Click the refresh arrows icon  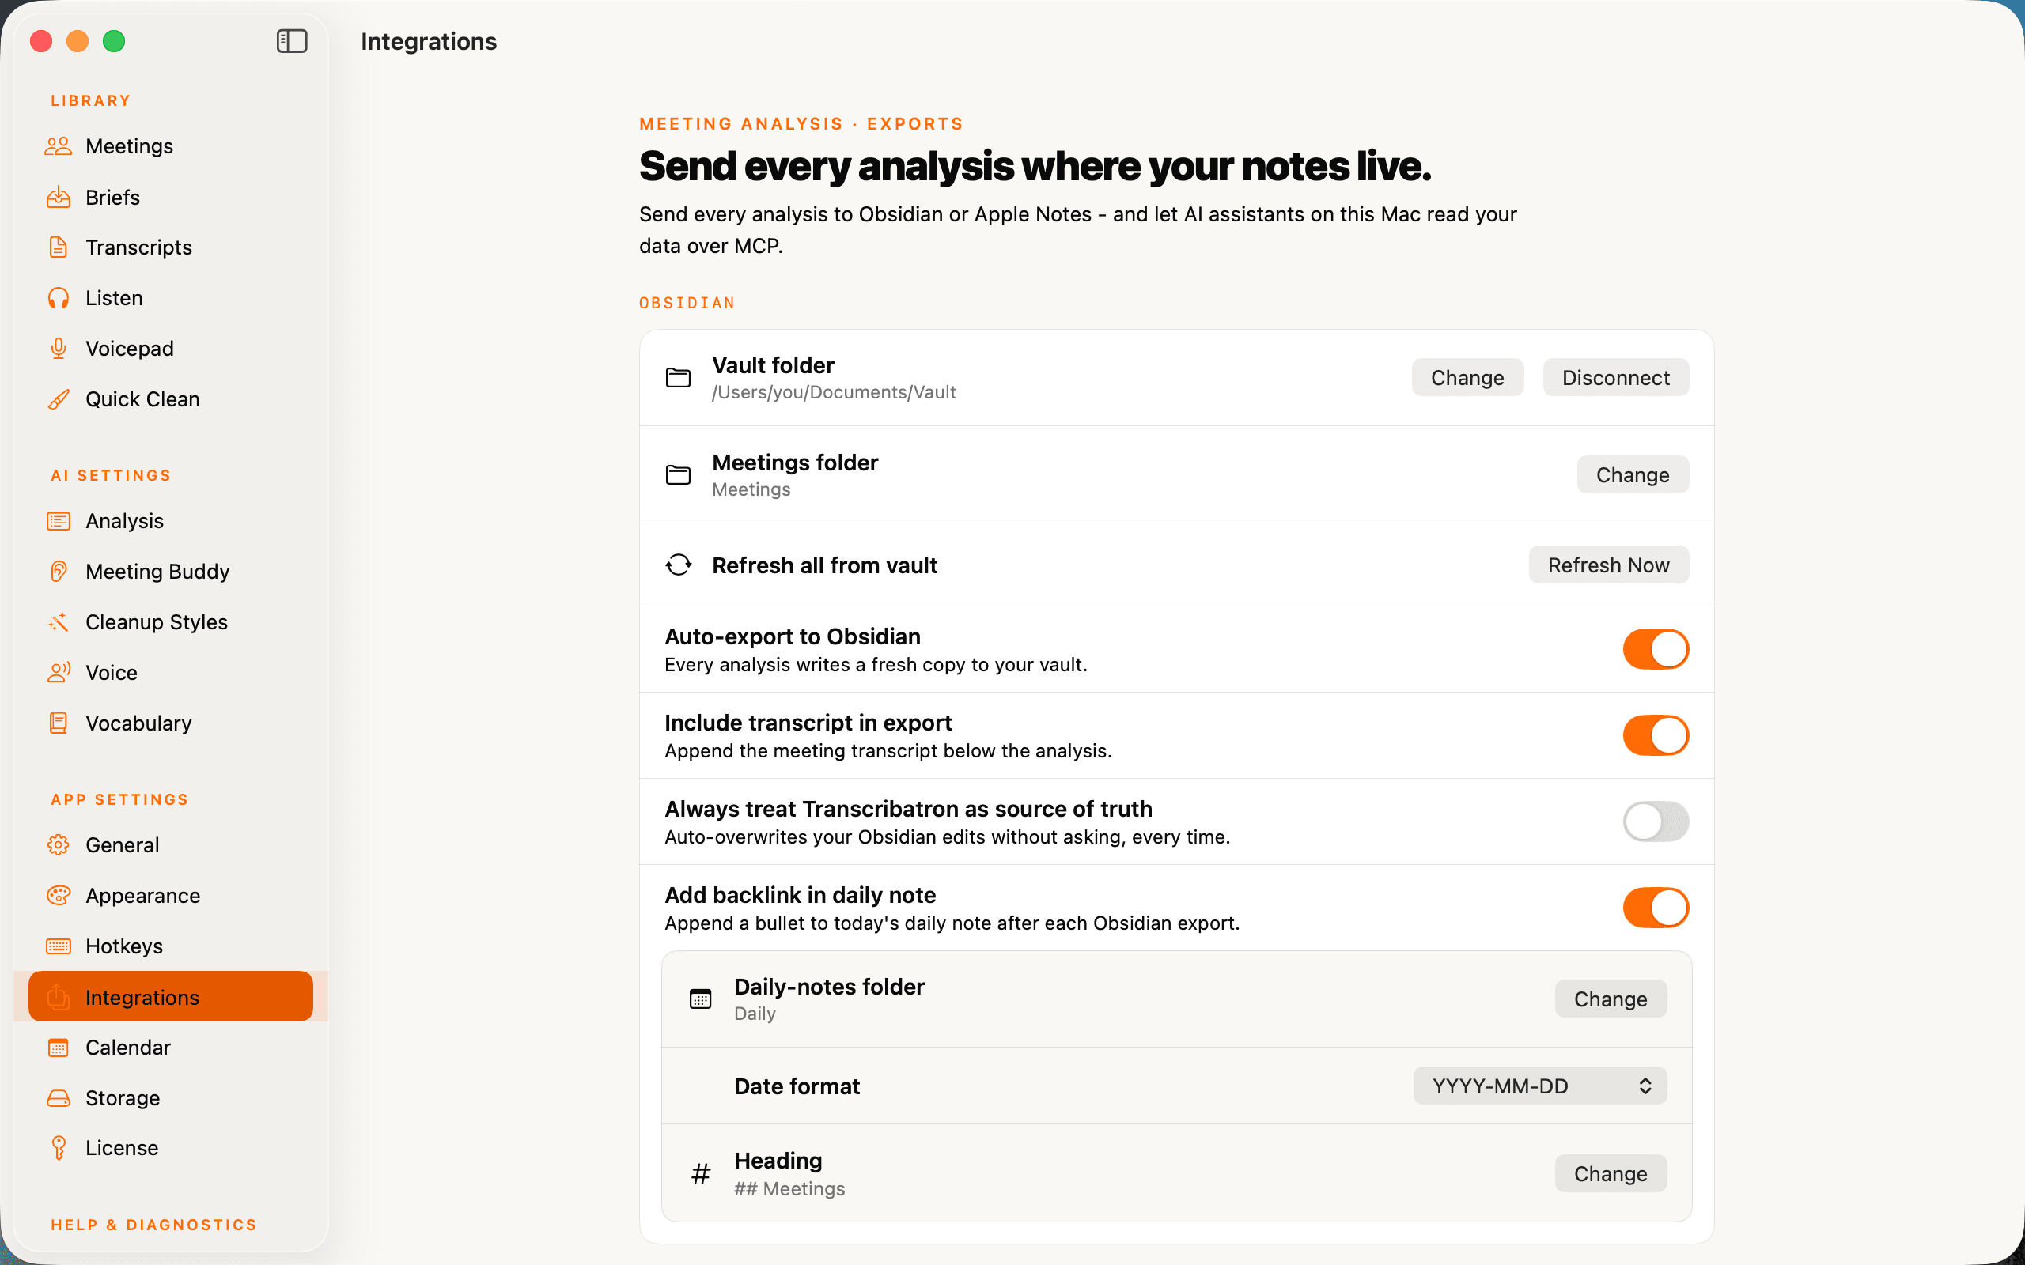coord(679,565)
